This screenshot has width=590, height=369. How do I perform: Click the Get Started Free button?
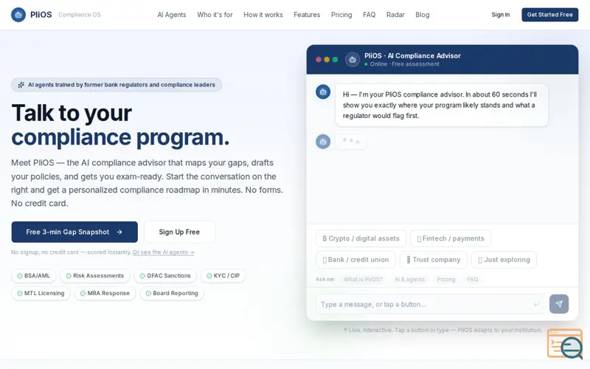point(549,15)
